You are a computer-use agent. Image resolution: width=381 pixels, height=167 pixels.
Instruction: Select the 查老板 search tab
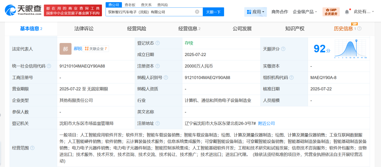[x=130, y=5]
